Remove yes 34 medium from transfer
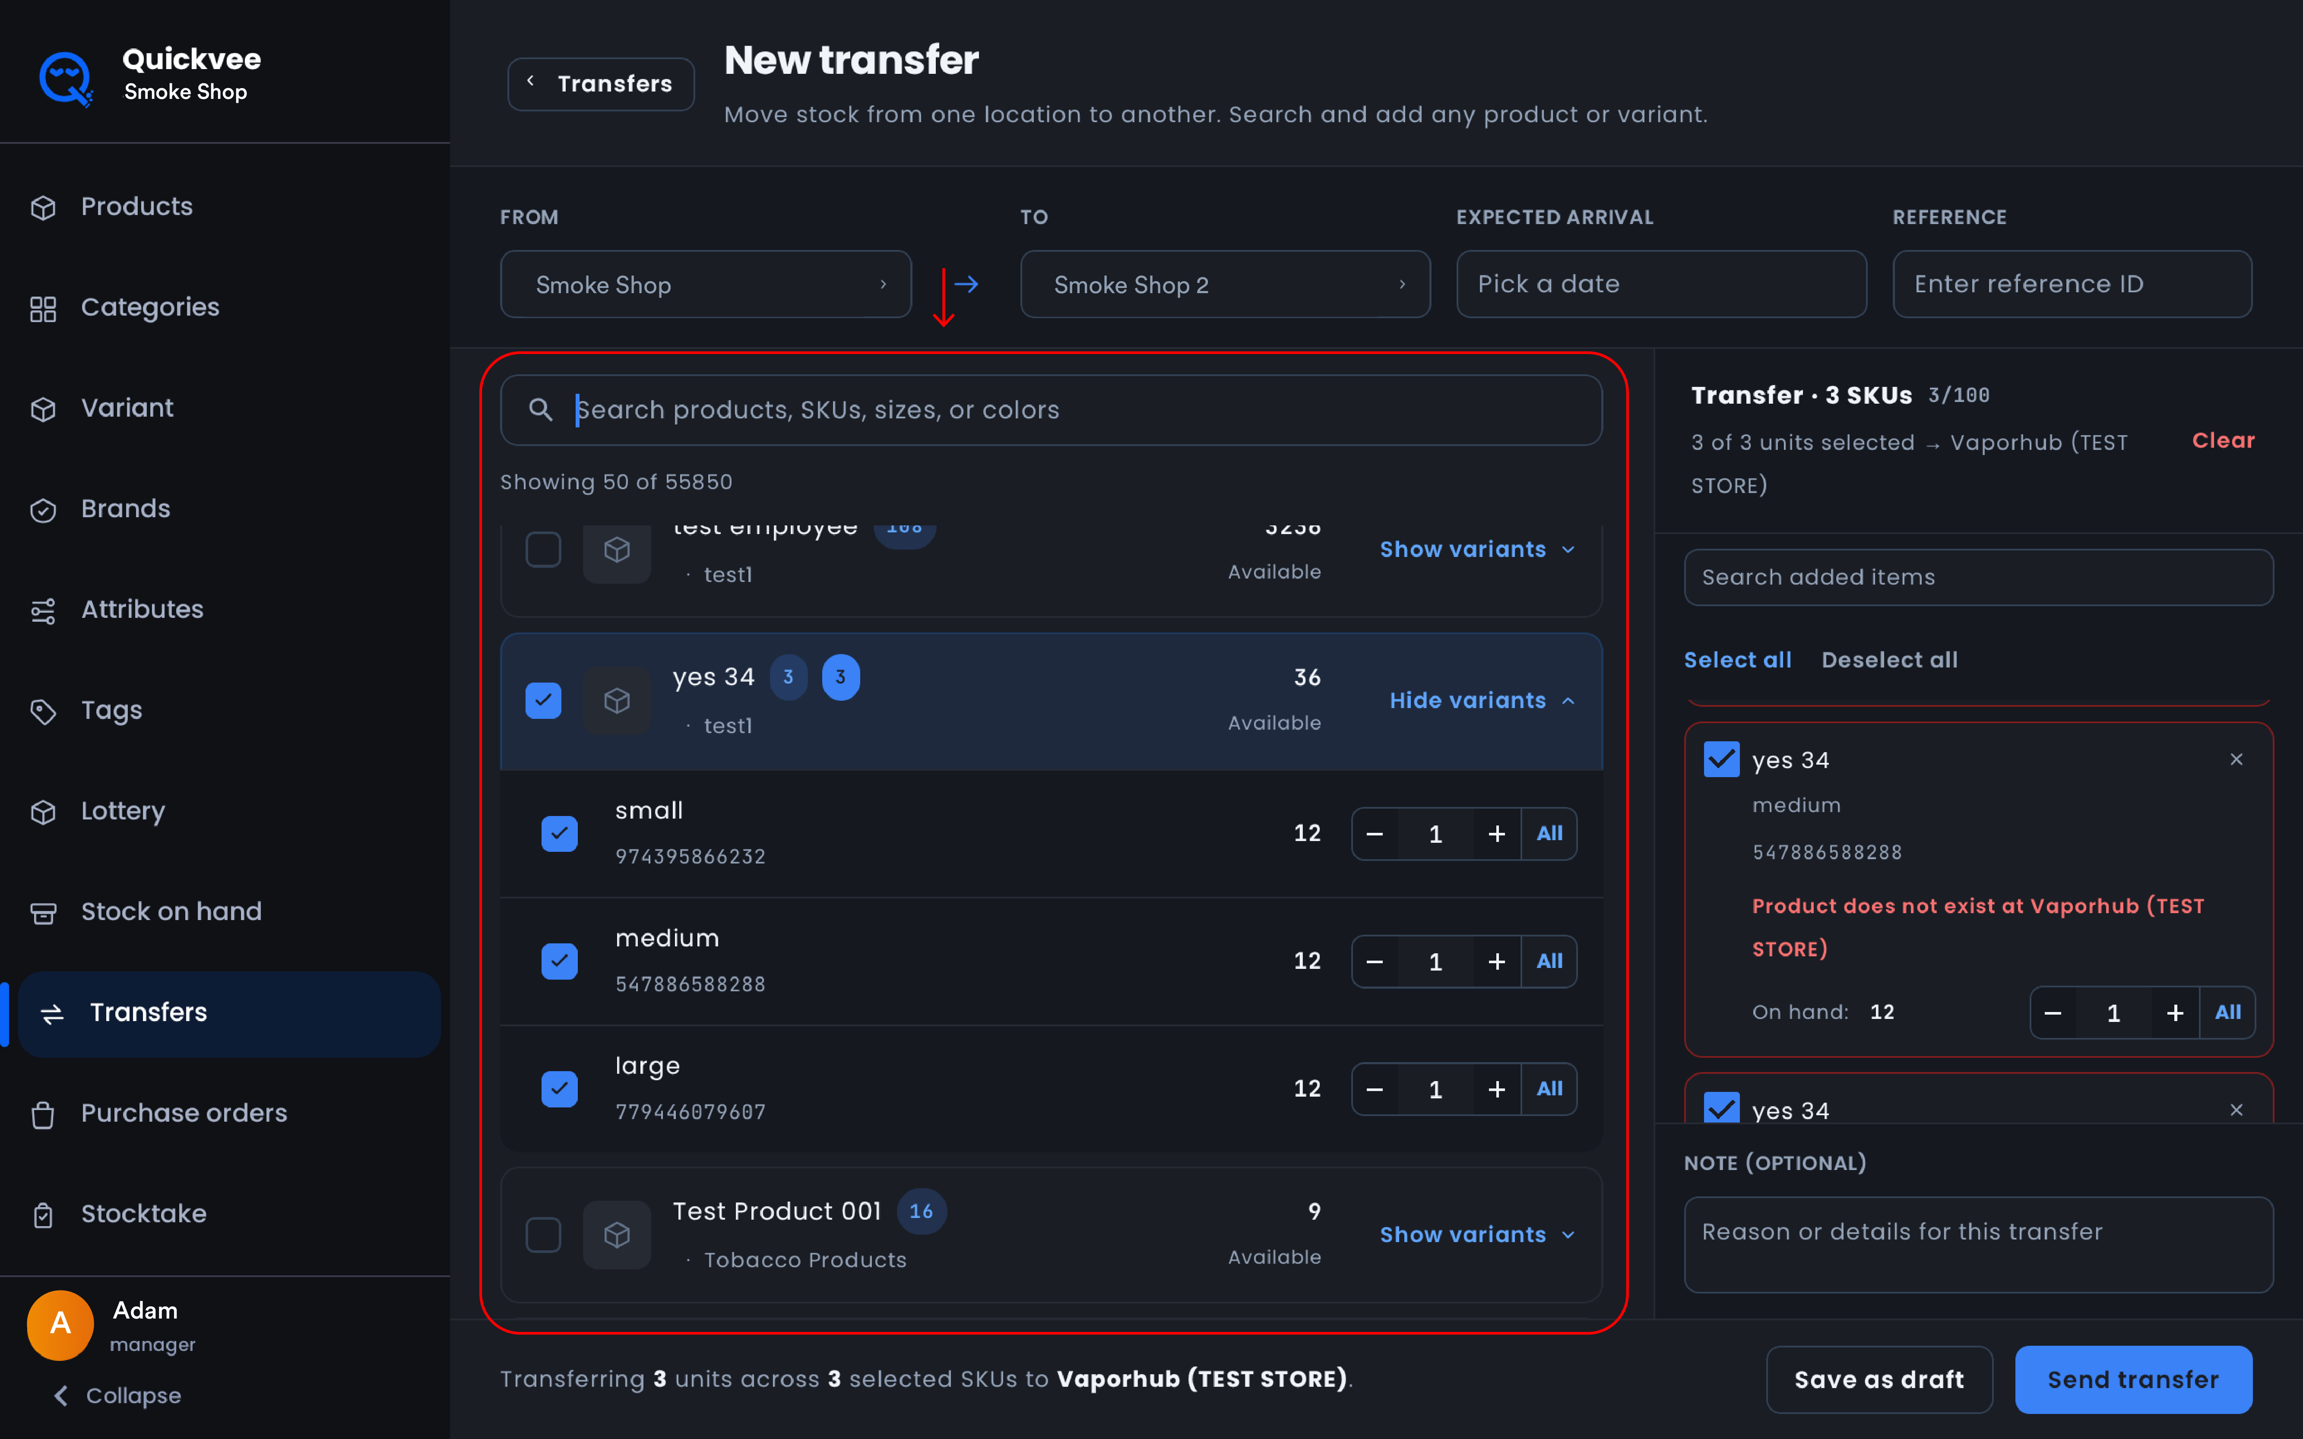This screenshot has width=2303, height=1439. click(x=2236, y=759)
